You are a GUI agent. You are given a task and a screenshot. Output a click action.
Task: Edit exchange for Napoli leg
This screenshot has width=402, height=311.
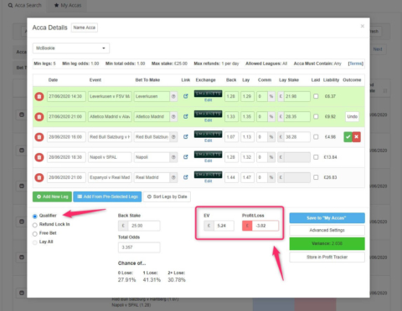[x=209, y=161]
